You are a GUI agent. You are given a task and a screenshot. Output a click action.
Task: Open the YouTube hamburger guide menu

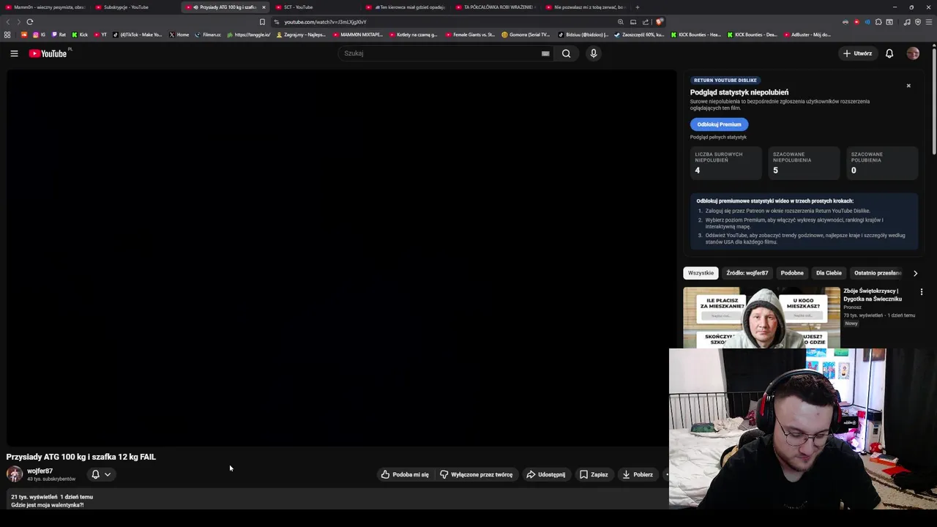14,53
